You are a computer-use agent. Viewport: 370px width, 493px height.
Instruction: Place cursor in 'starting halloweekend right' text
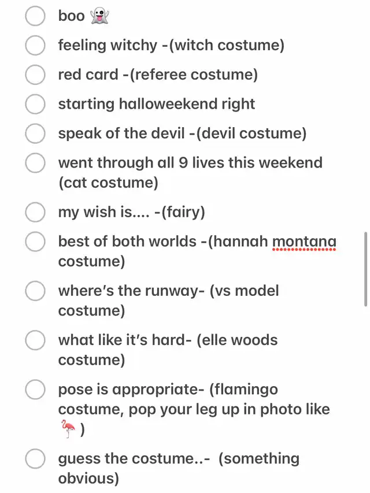click(x=156, y=104)
